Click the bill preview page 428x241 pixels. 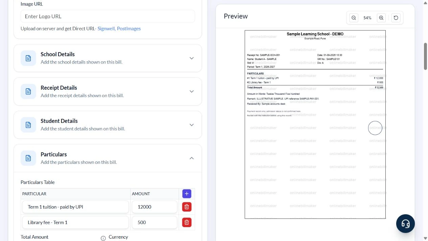[315, 125]
